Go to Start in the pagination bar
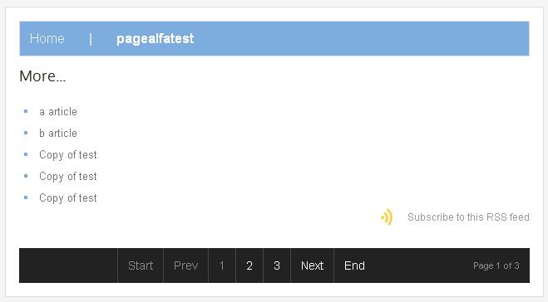 coord(141,265)
